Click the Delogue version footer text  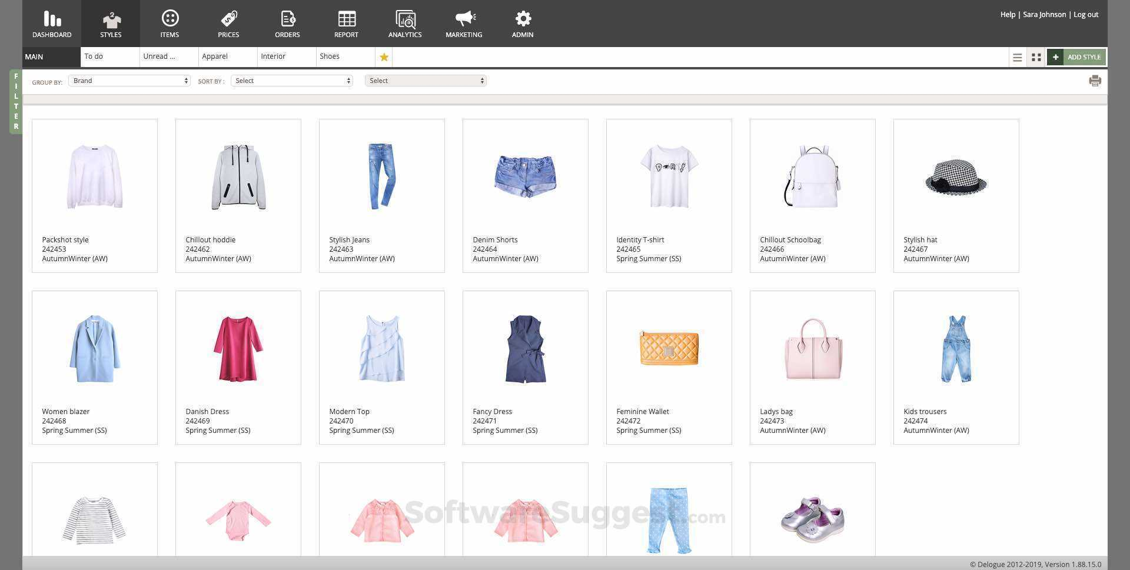coord(1036,564)
